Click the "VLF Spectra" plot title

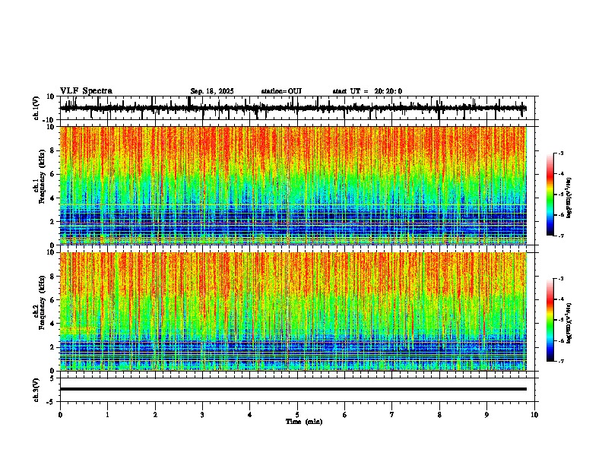[x=86, y=91]
